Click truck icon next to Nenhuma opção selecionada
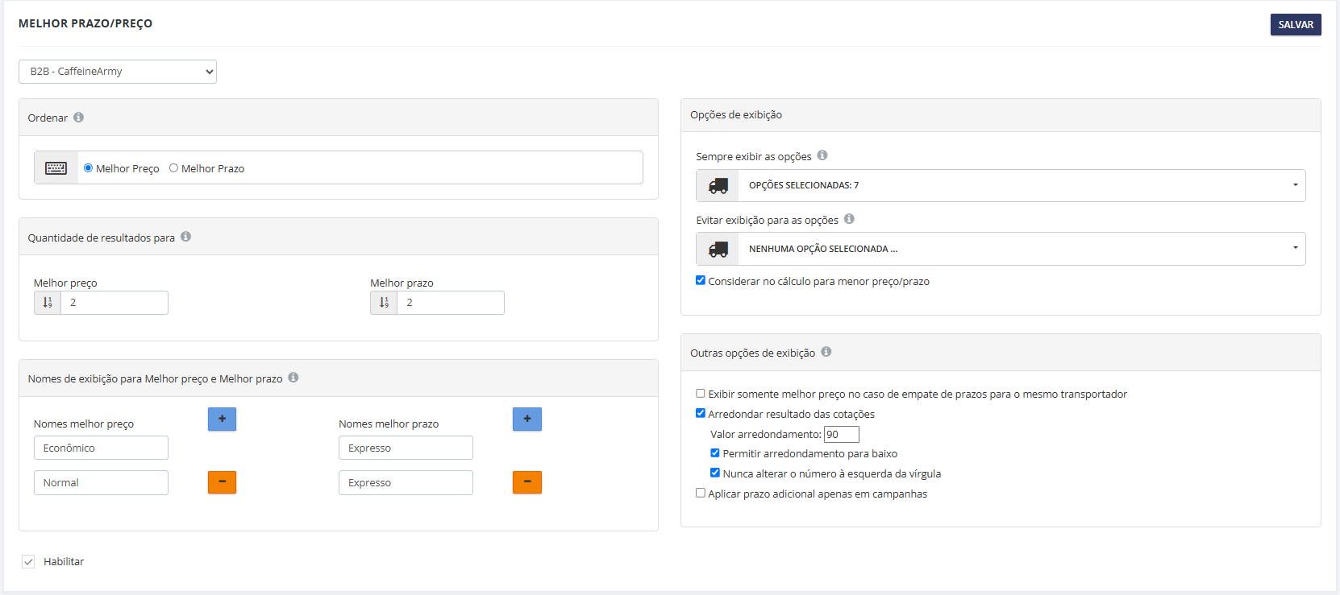This screenshot has width=1340, height=595. click(718, 249)
